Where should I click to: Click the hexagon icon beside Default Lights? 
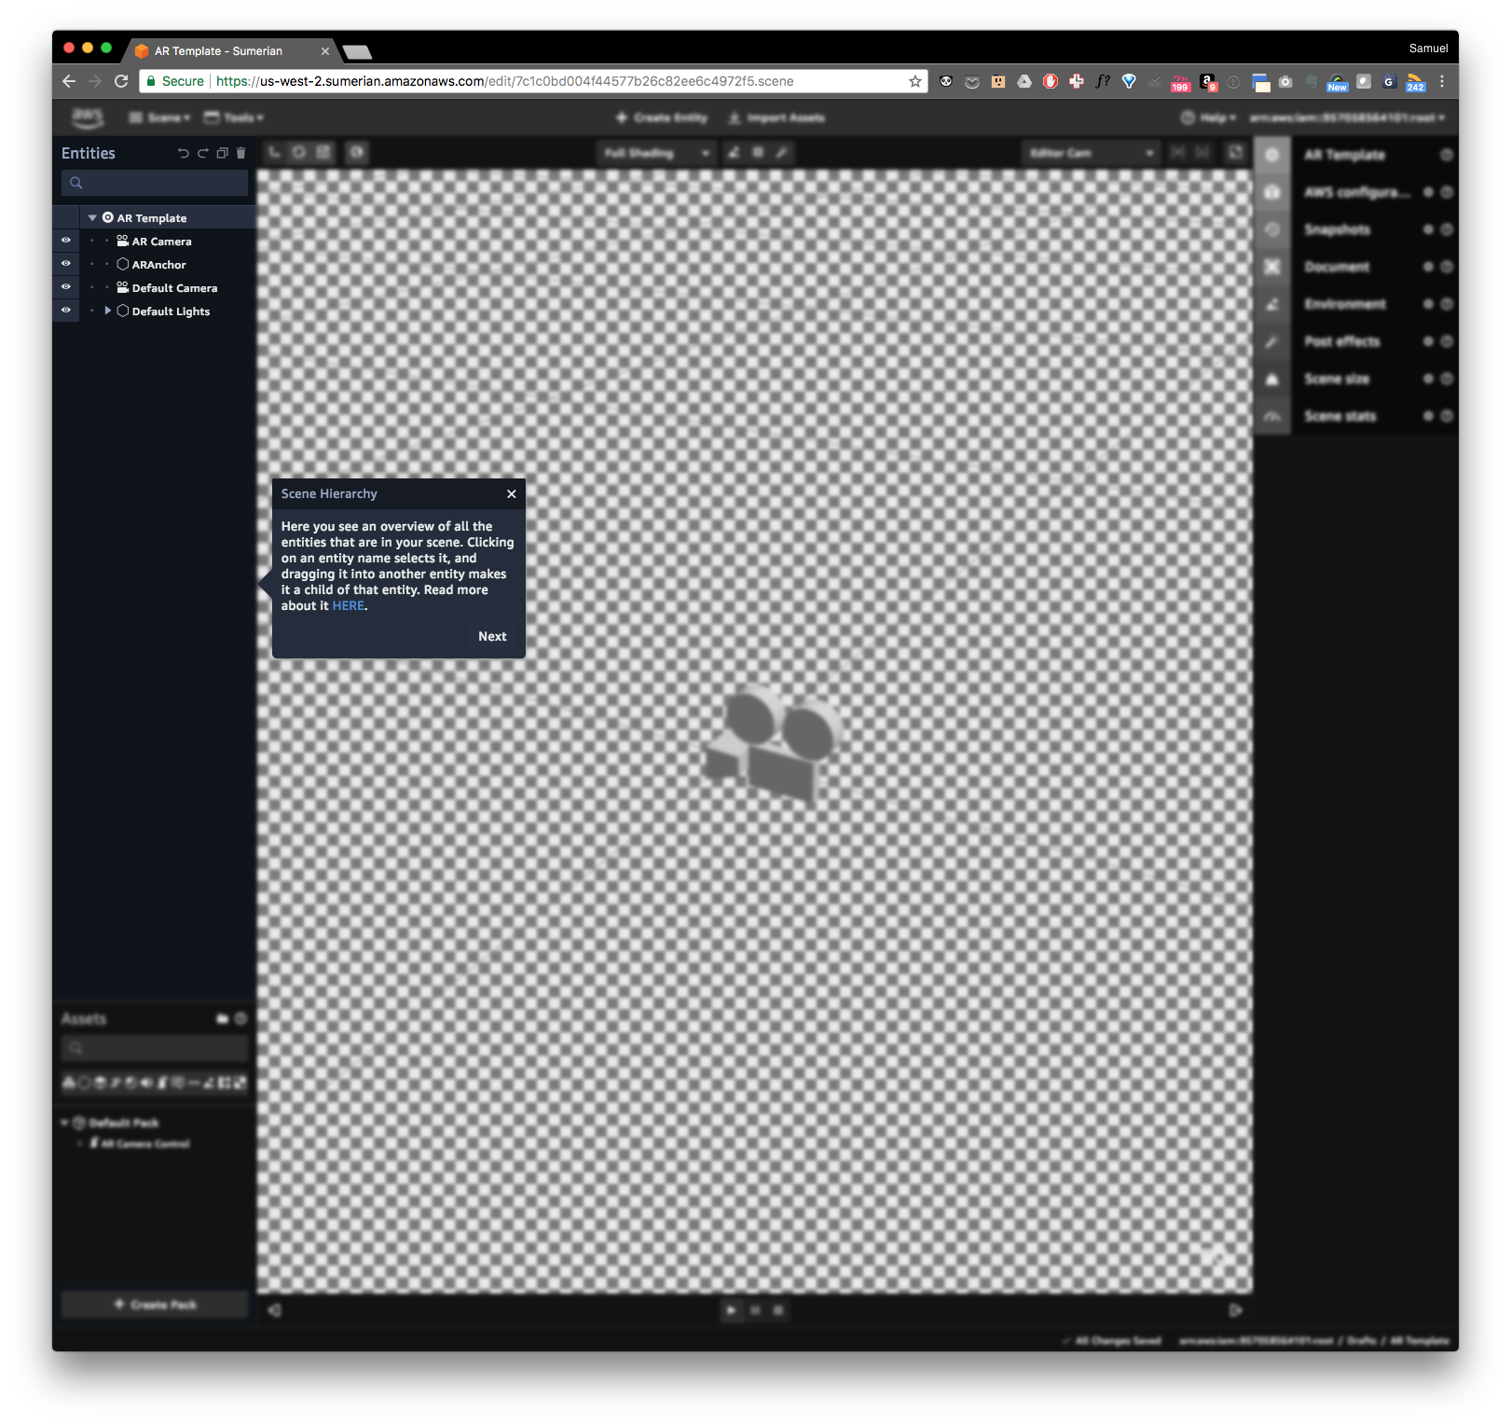(x=122, y=311)
